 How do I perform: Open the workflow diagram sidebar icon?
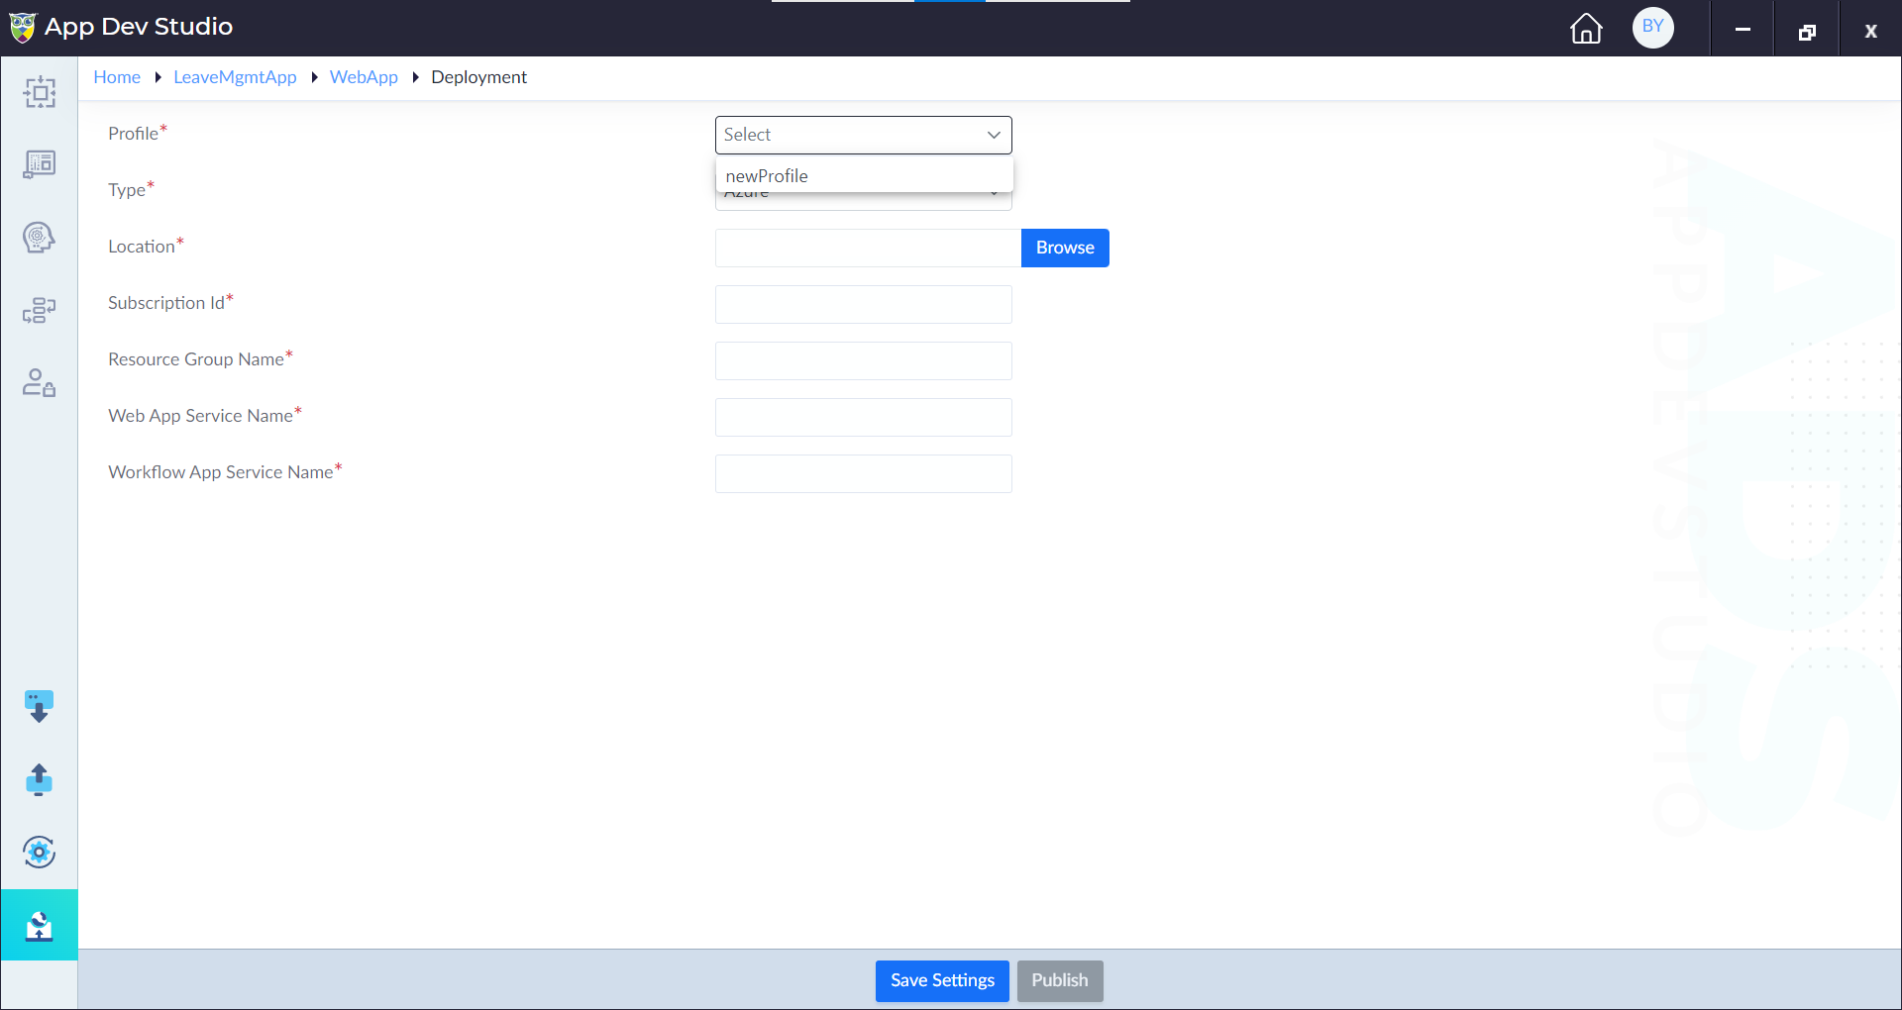tap(40, 310)
